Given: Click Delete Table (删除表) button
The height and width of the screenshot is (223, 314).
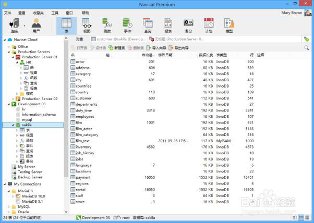Looking at the screenshot, I should [136, 48].
